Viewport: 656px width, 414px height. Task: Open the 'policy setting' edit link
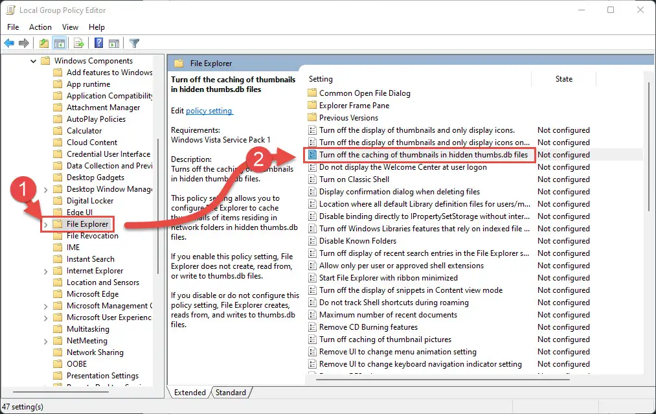[209, 111]
